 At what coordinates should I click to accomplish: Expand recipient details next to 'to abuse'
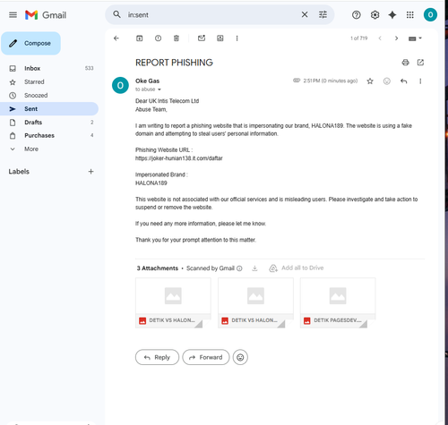tap(159, 89)
